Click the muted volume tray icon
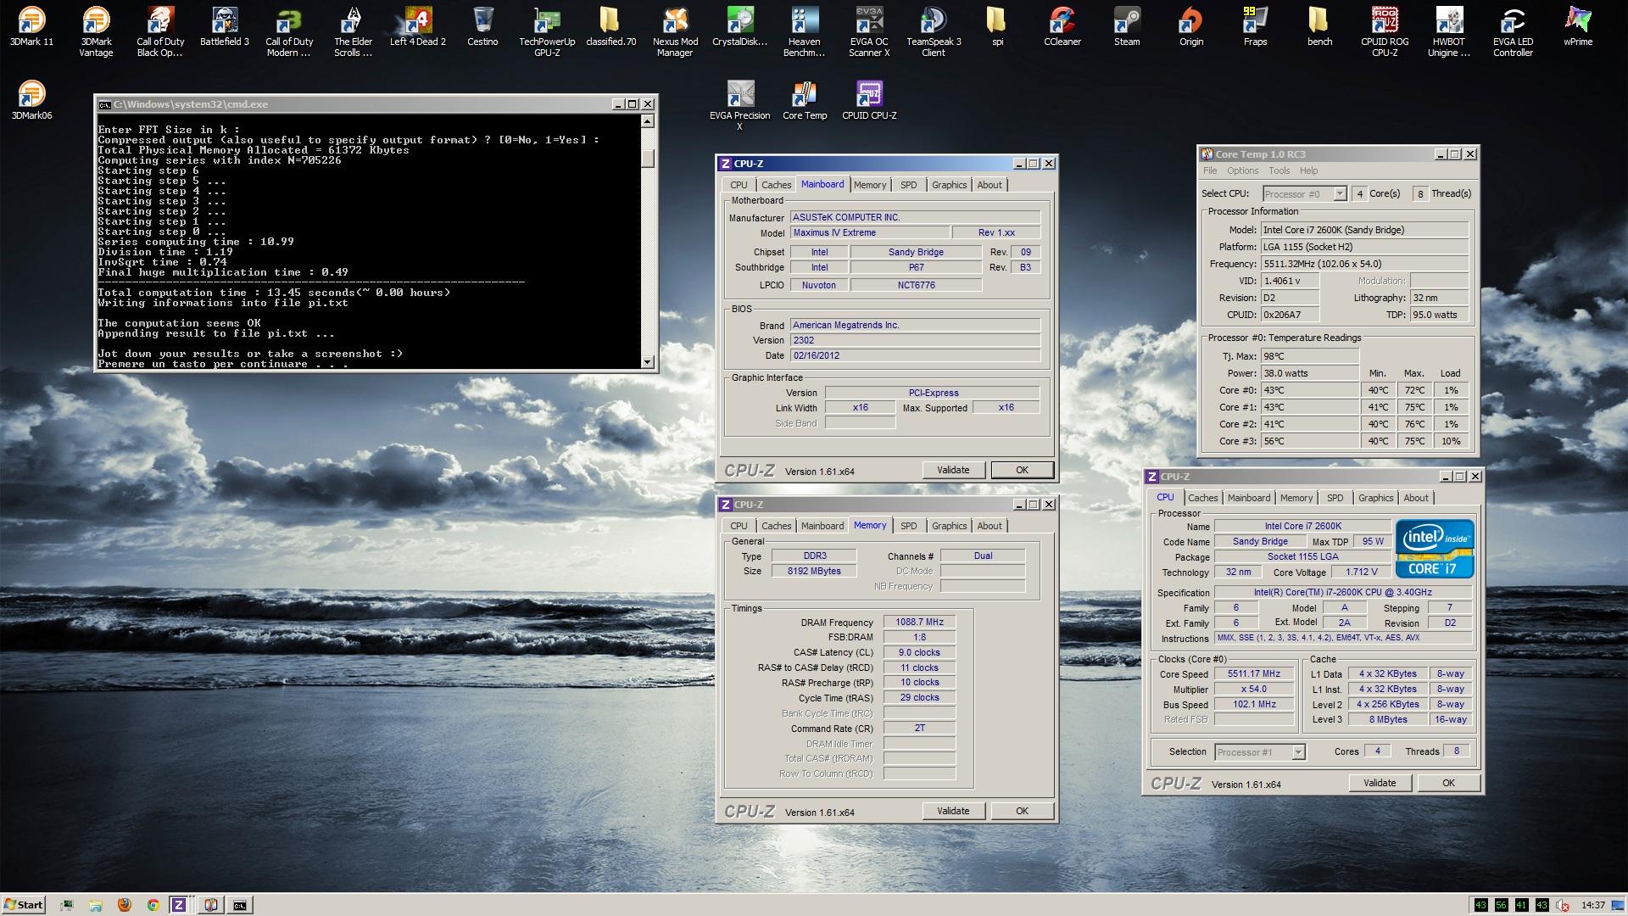Screen dimensions: 1628x916 click(1563, 905)
